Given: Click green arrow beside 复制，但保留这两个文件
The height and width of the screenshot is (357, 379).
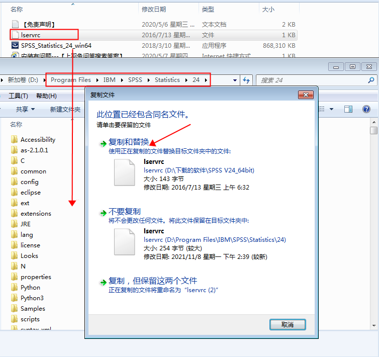Looking at the screenshot, I should click(103, 282).
